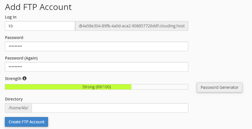Click the Log In field label
This screenshot has width=252, height=129.
coord(11,17)
